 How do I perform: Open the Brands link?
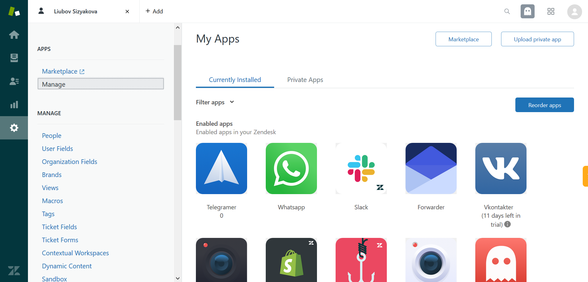[x=52, y=175]
